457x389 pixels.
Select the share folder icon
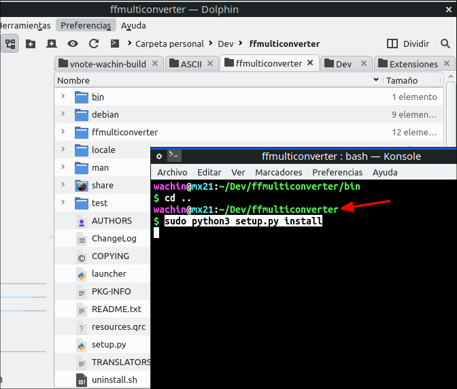click(82, 186)
